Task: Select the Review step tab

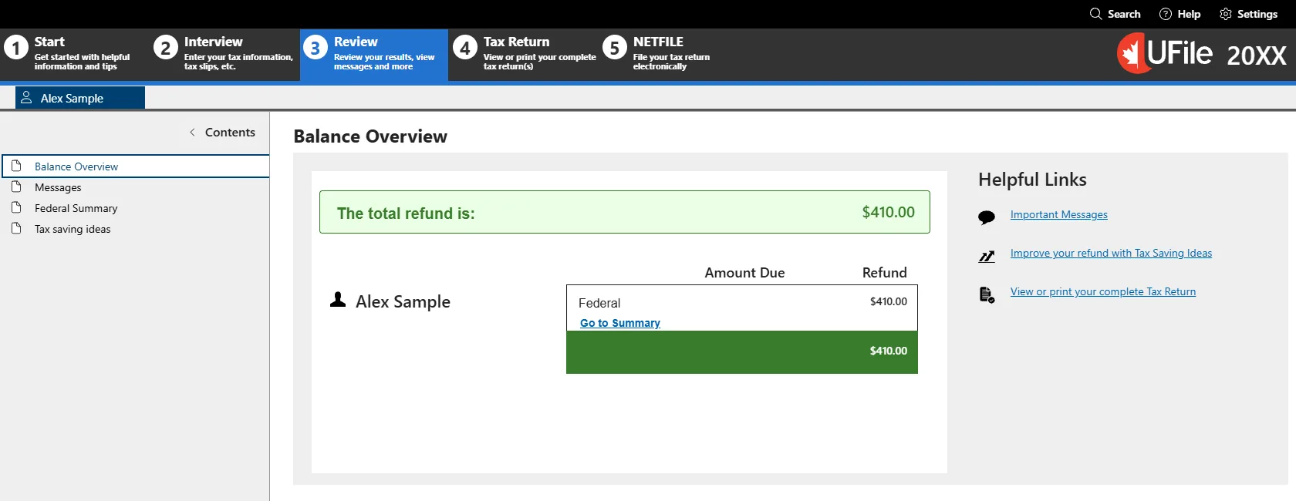Action: point(374,55)
